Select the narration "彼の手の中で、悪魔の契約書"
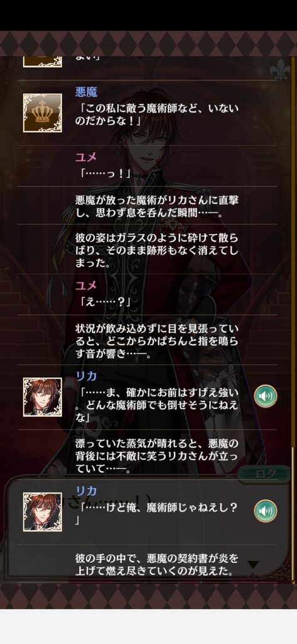This screenshot has width=297, height=644. [x=158, y=565]
